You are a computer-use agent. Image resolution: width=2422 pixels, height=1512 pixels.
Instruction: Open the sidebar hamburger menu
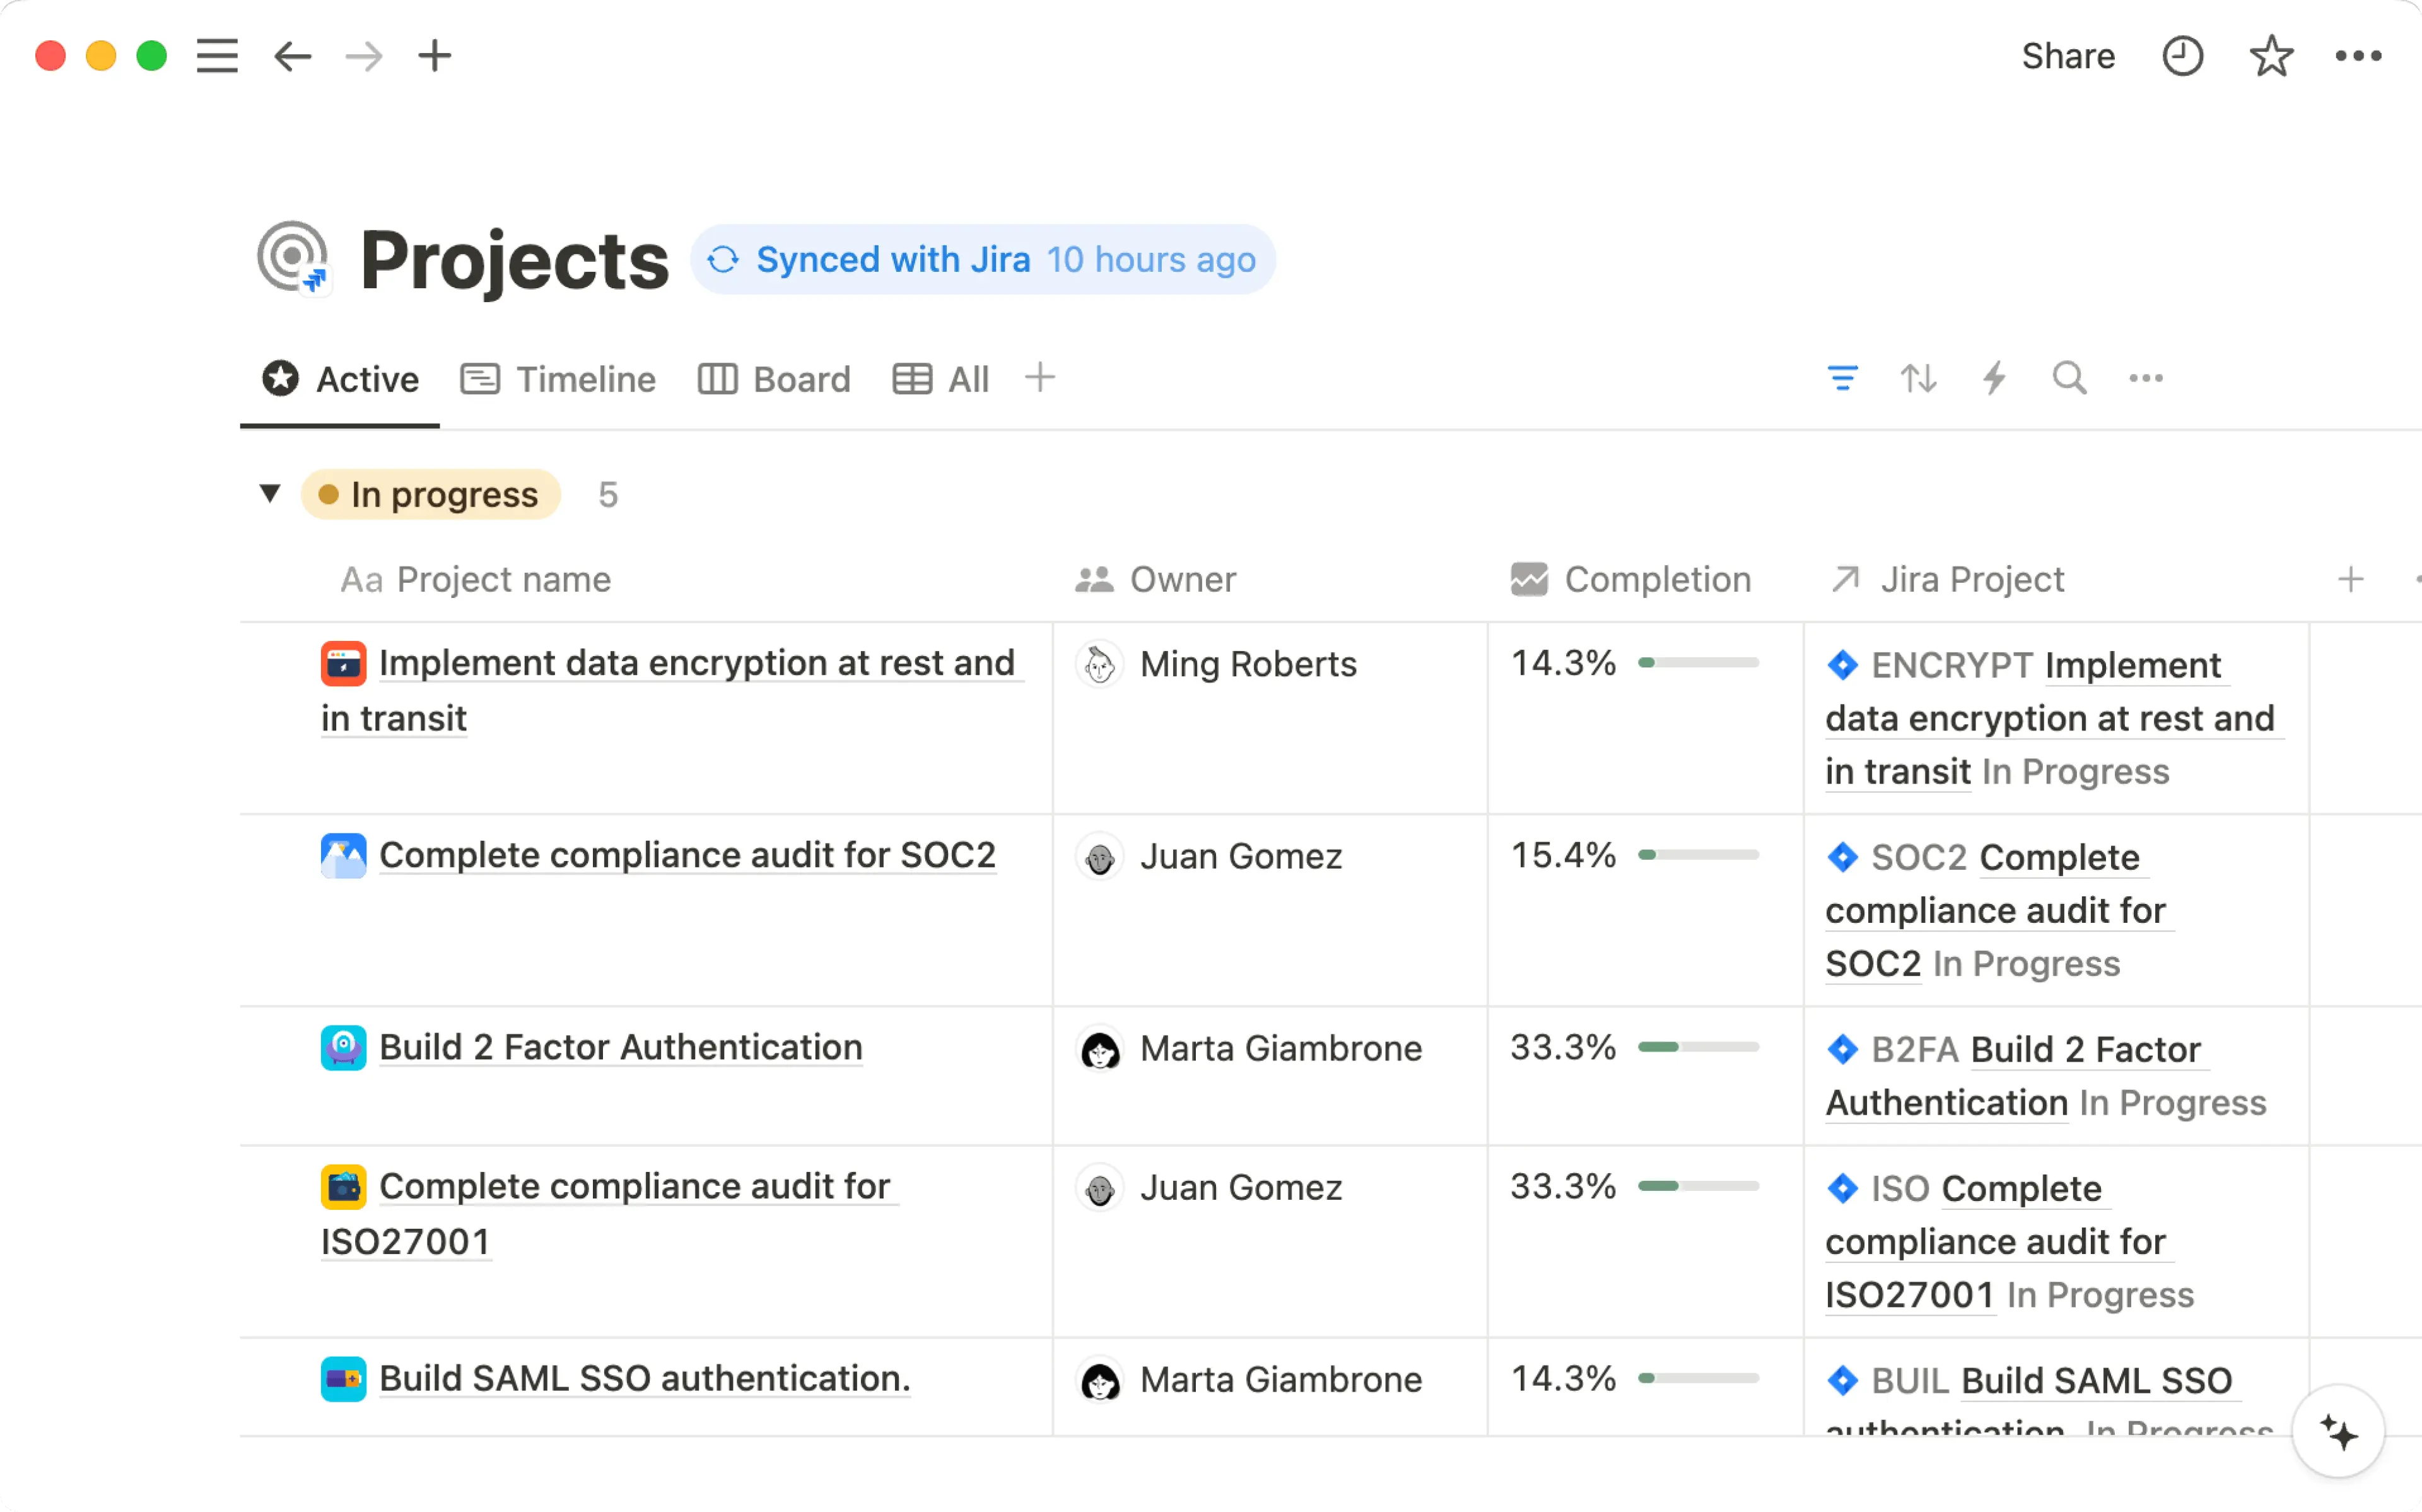217,56
